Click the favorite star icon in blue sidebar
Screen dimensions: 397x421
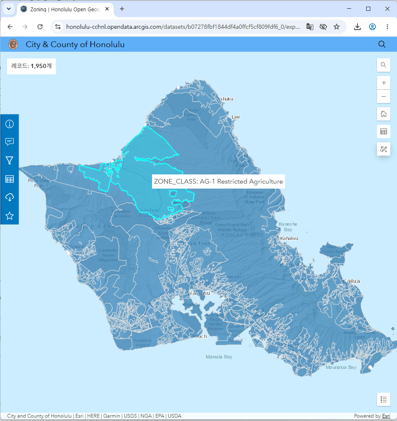(10, 216)
